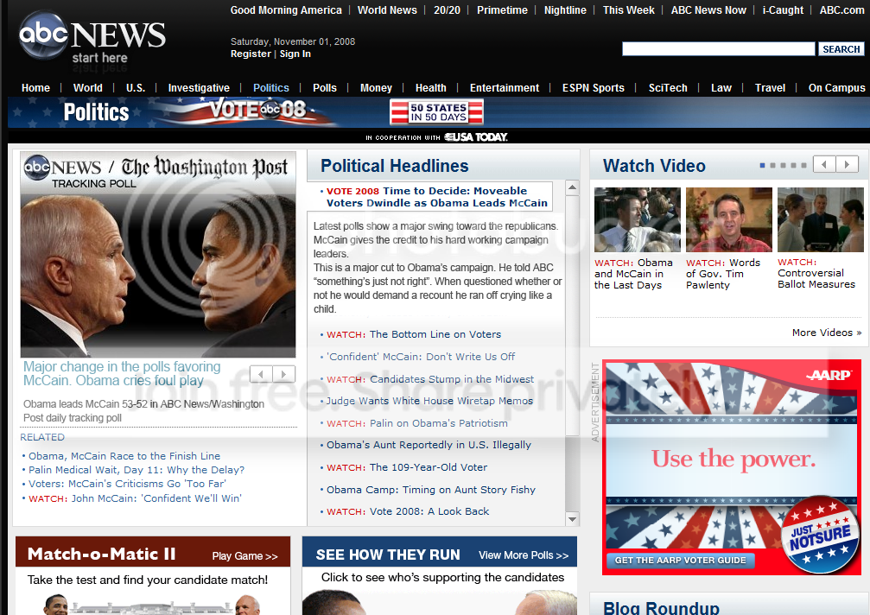Open the Travel section
The height and width of the screenshot is (615, 870).
coord(770,87)
